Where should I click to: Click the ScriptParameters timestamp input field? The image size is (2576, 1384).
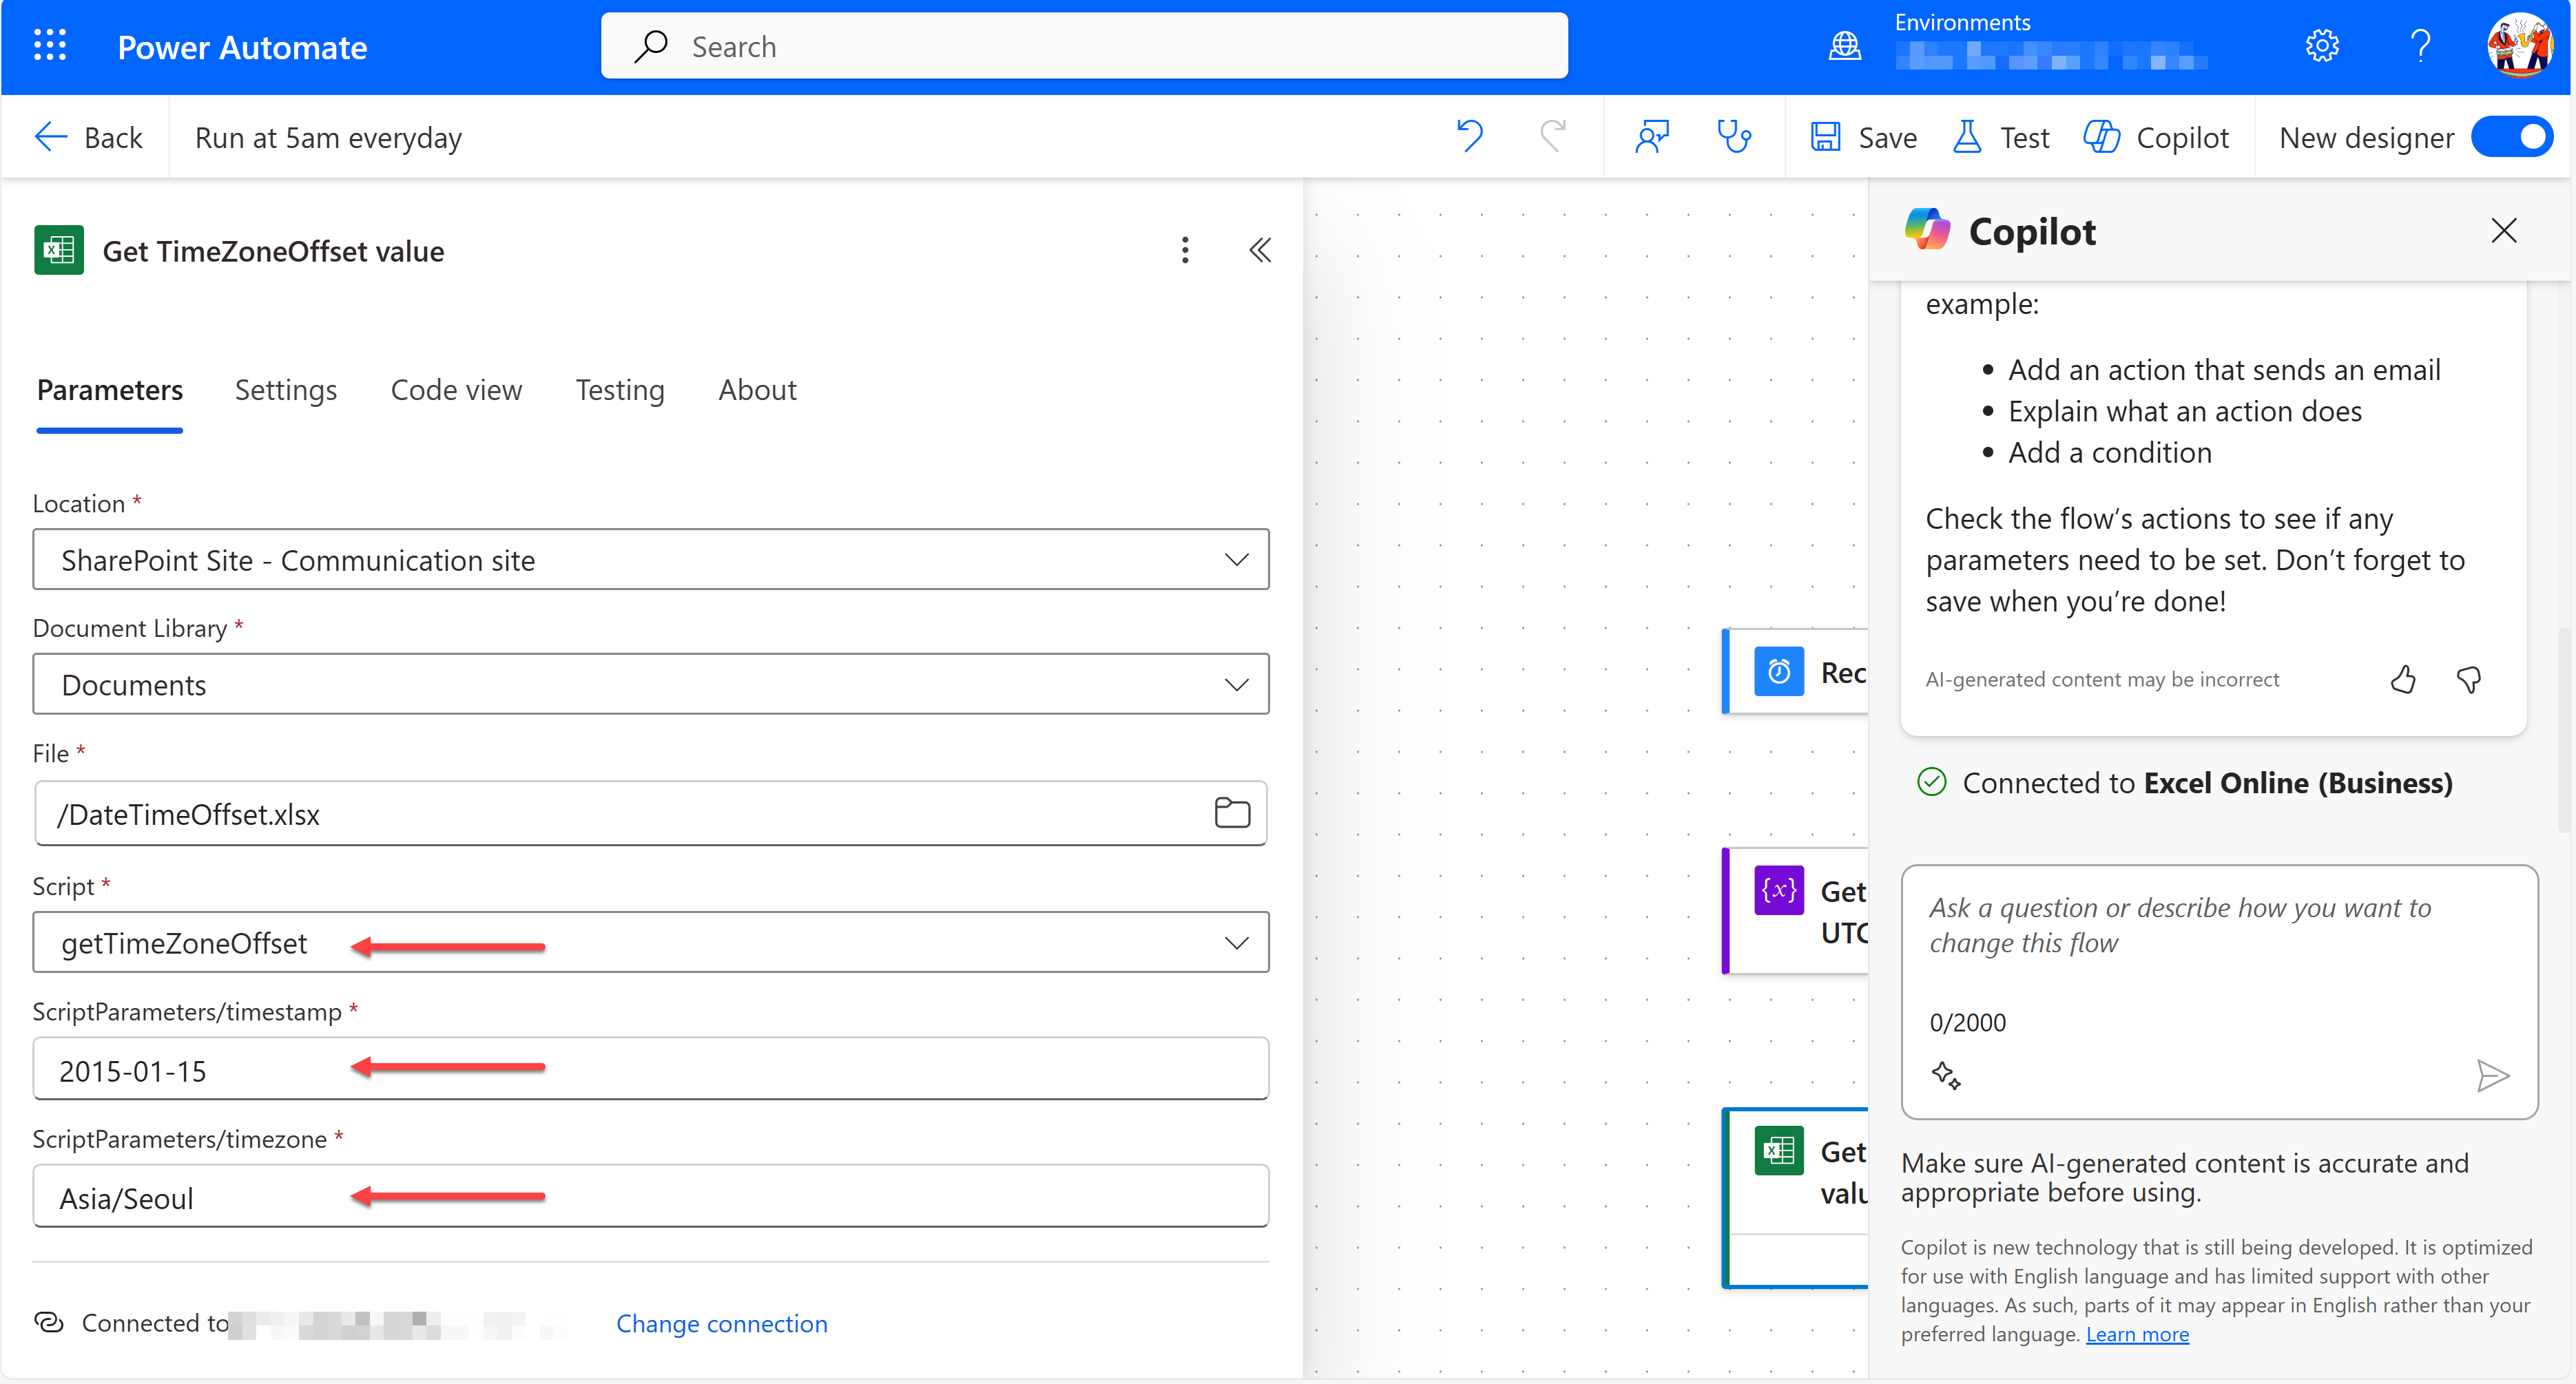[654, 1069]
